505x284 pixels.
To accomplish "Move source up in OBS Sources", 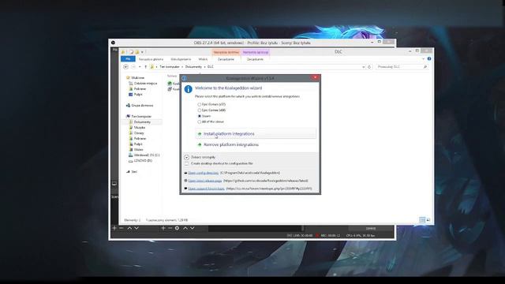I will tap(185, 228).
